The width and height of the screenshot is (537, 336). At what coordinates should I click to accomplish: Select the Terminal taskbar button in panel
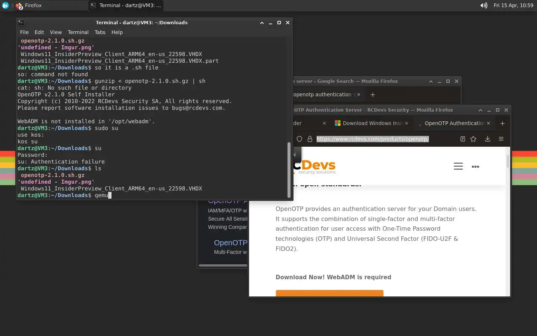click(x=126, y=5)
